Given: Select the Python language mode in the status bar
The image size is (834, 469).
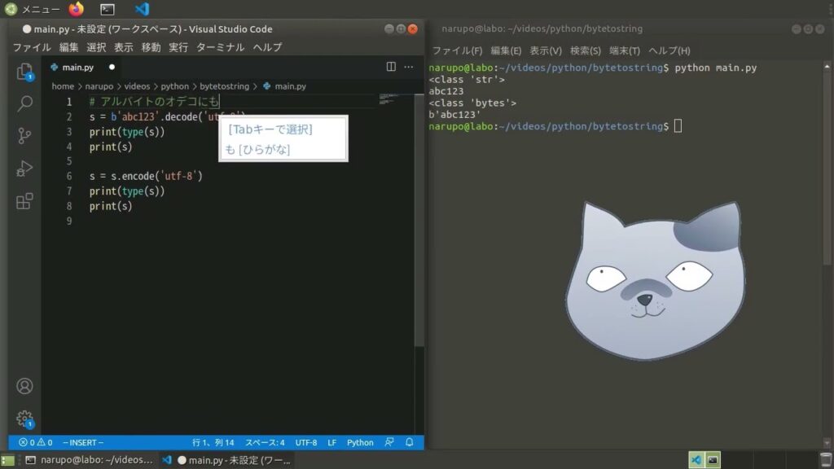Looking at the screenshot, I should click(360, 443).
